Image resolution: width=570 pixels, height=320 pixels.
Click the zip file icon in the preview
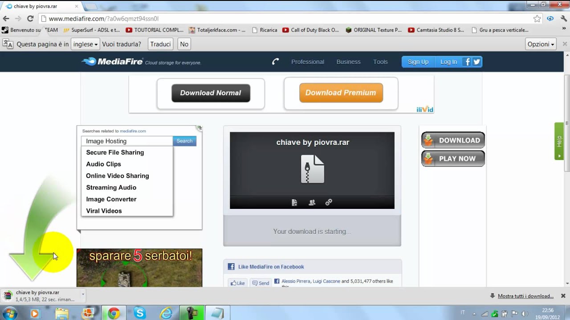coord(313,169)
